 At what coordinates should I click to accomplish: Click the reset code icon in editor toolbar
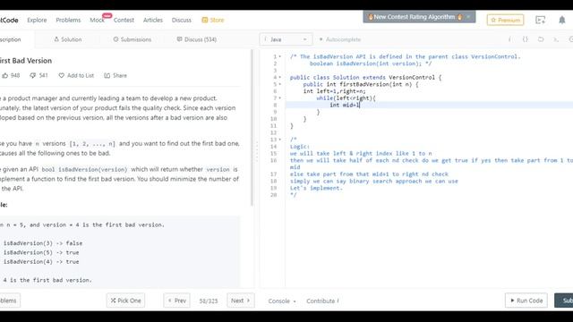tap(541, 39)
